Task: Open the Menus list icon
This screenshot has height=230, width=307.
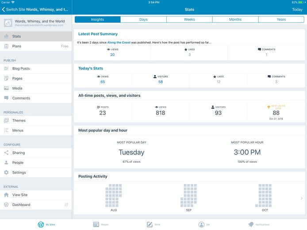Action: 6,130
